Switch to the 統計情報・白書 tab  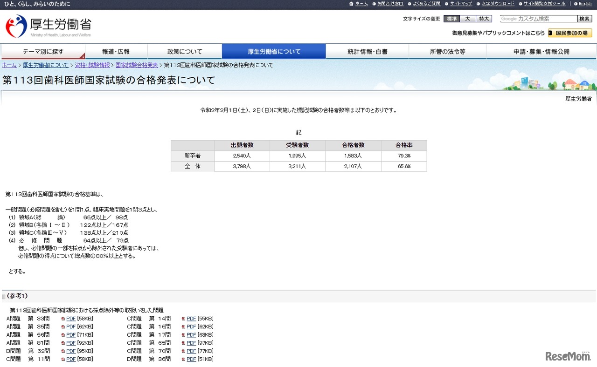pyautogui.click(x=367, y=51)
